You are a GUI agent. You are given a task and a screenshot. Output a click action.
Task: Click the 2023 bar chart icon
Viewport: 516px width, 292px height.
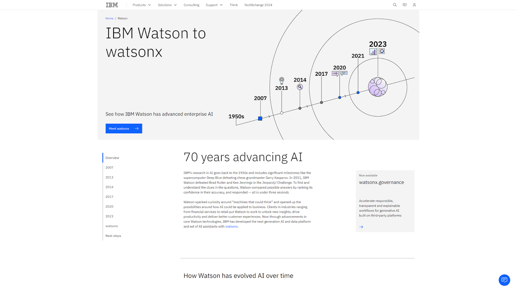373,52
